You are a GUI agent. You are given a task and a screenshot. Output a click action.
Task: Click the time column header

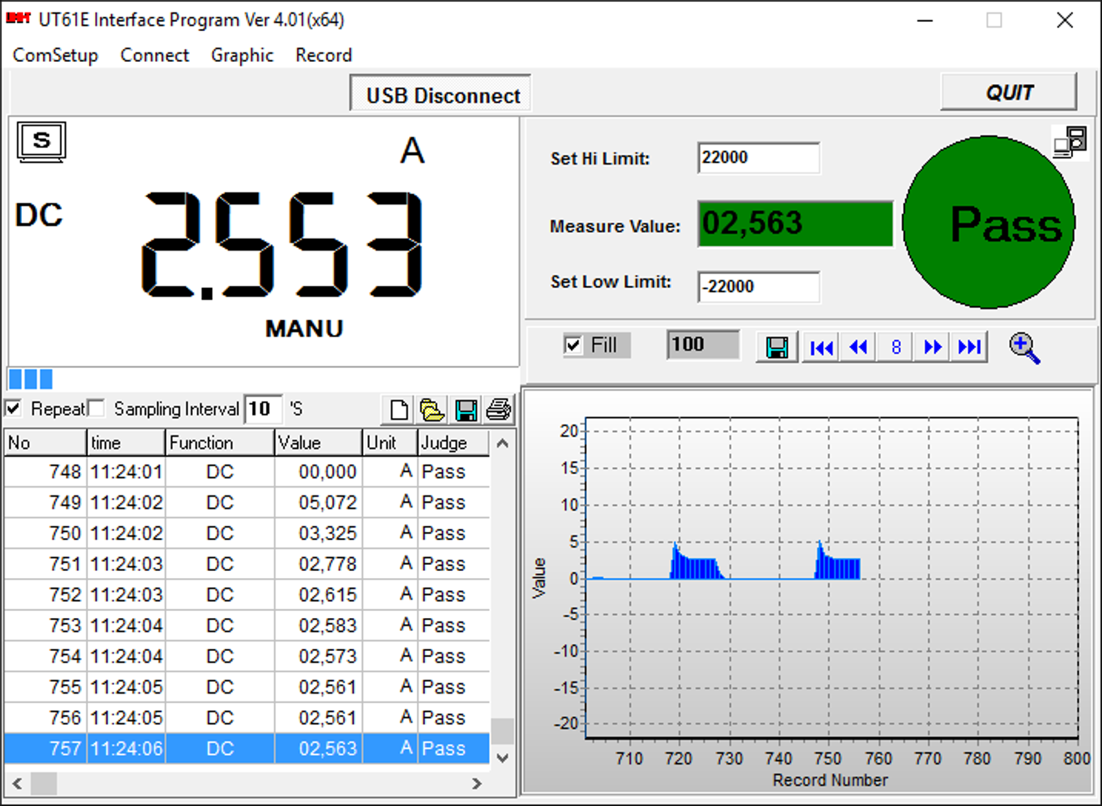(126, 442)
